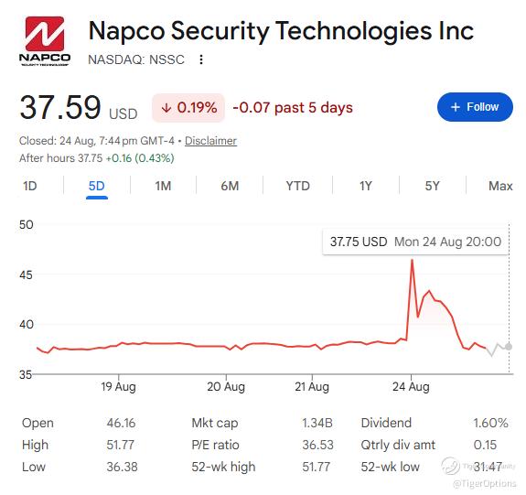This screenshot has width=526, height=495.
Task: Open the three-dot more options menu
Action: click(x=201, y=59)
